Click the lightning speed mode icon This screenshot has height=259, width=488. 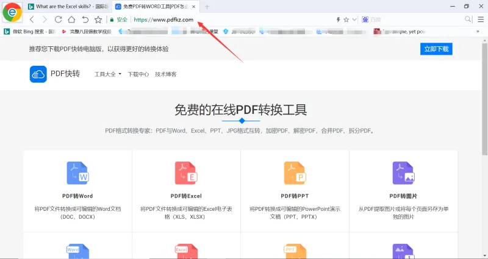coord(339,20)
